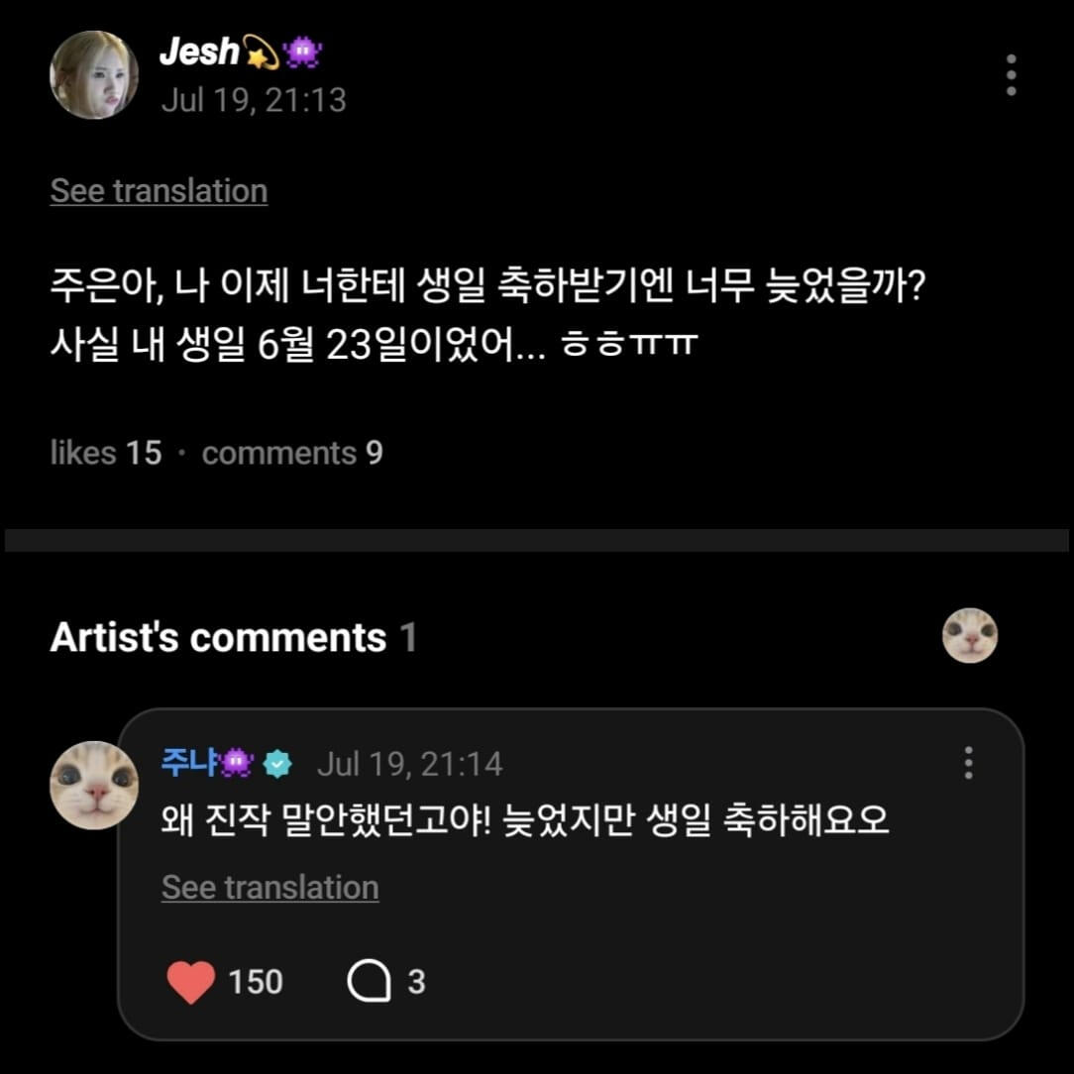This screenshot has width=1074, height=1074.
Task: Open the 주나 artist username
Action: pyautogui.click(x=190, y=762)
